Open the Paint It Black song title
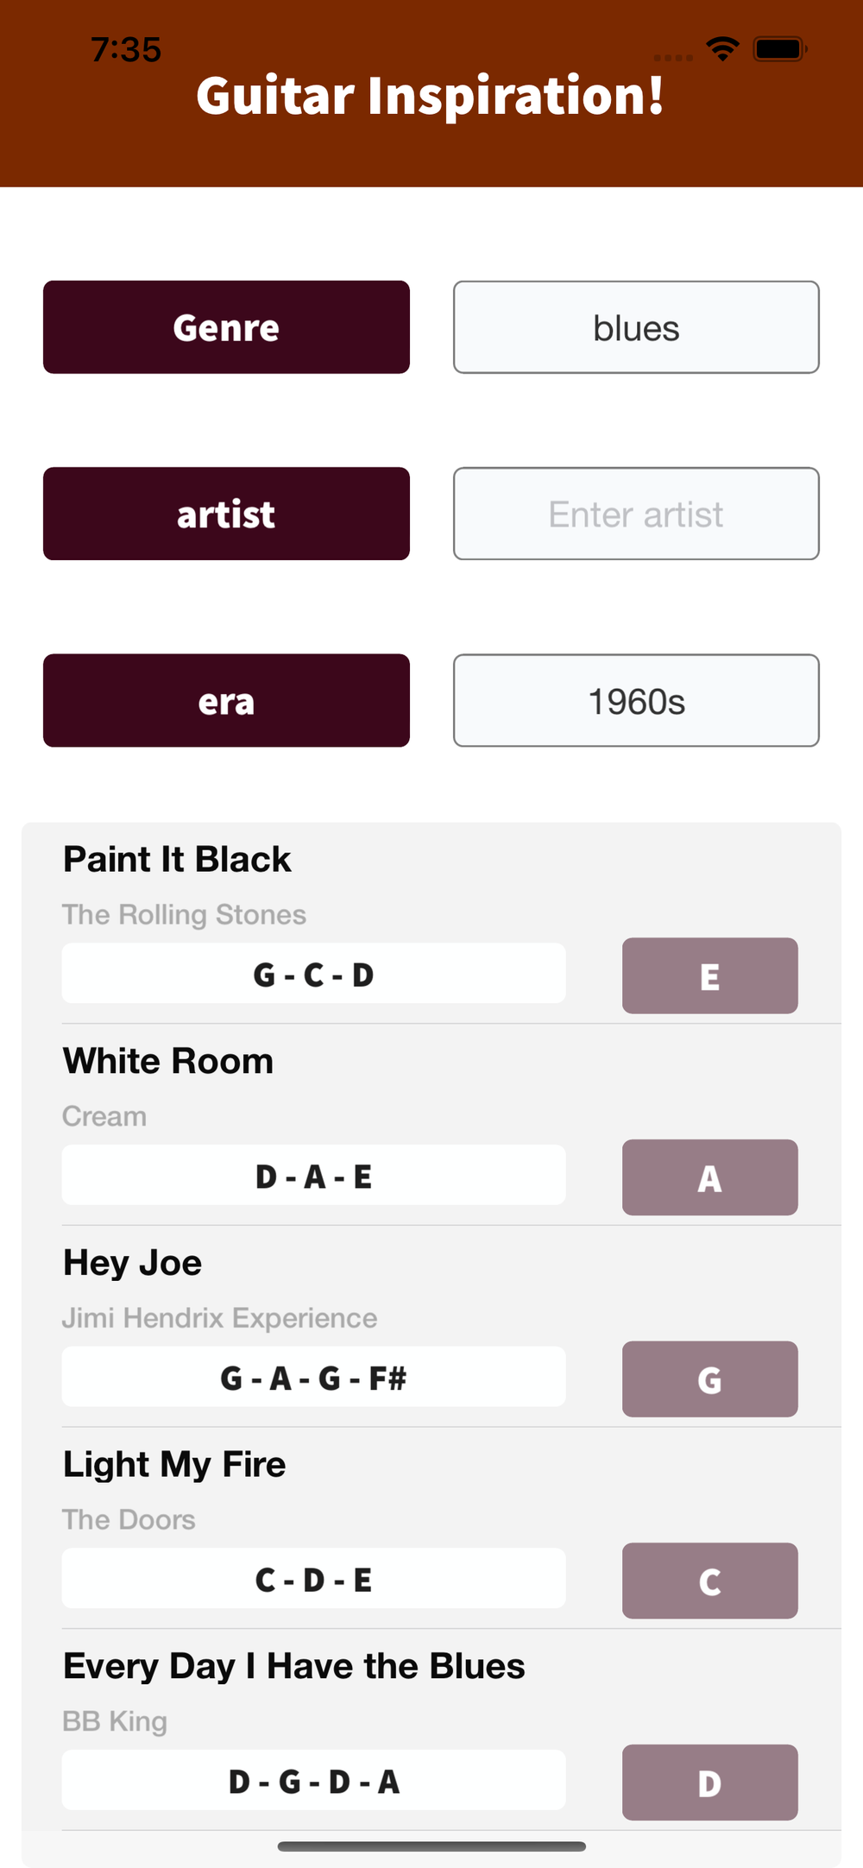The width and height of the screenshot is (863, 1868). [x=177, y=859]
